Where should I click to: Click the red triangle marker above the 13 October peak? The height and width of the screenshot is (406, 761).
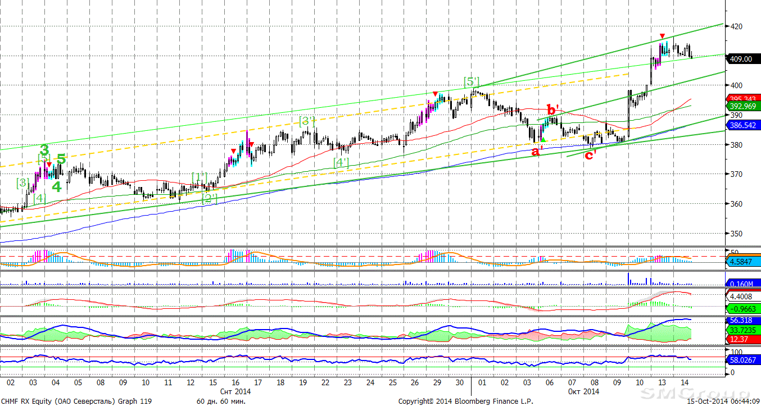click(x=663, y=36)
